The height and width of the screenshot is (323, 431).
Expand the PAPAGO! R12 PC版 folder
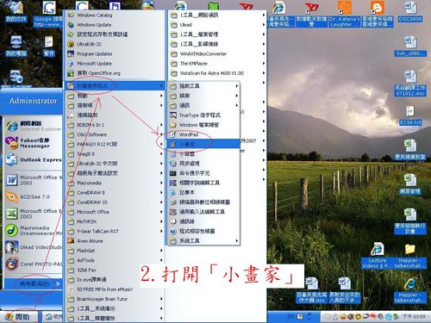[115, 144]
